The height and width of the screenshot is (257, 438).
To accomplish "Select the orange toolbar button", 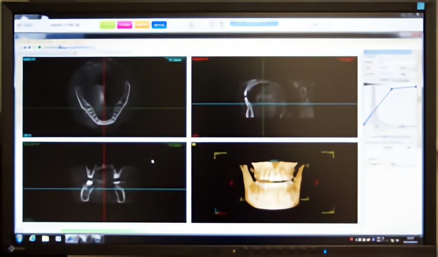I will (142, 25).
